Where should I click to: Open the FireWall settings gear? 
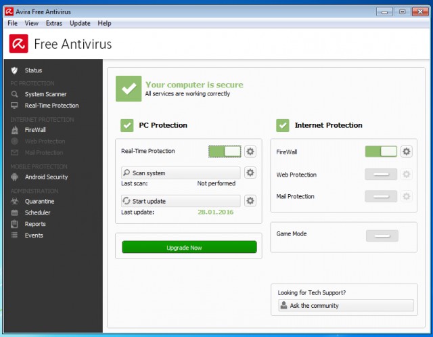(x=407, y=152)
